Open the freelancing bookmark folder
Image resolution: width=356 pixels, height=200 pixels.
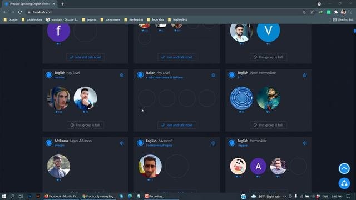[133, 20]
